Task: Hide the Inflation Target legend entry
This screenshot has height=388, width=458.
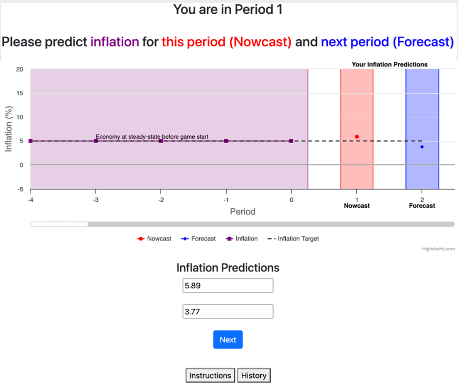Action: [x=294, y=238]
